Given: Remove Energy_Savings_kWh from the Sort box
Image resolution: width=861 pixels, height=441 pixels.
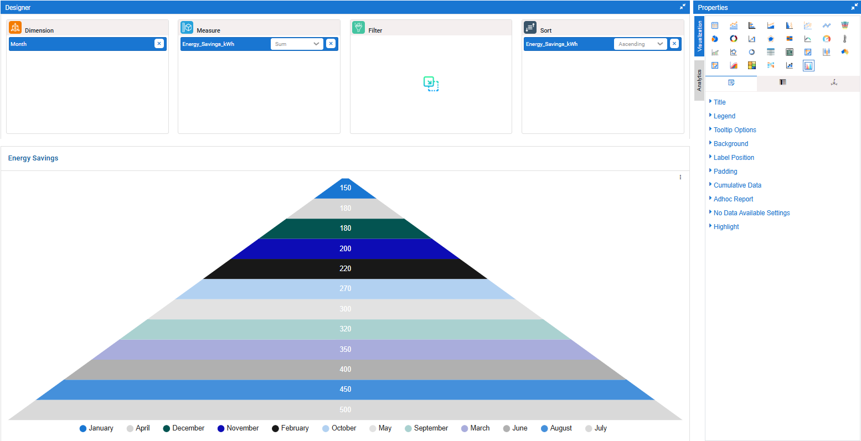Looking at the screenshot, I should click(674, 44).
